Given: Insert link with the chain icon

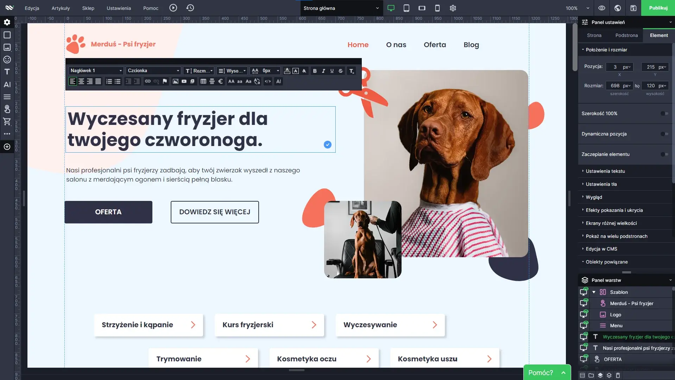Looking at the screenshot, I should coord(148,81).
